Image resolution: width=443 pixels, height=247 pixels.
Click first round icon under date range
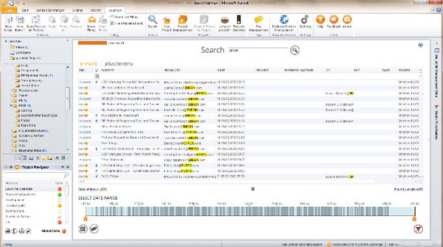(83, 229)
